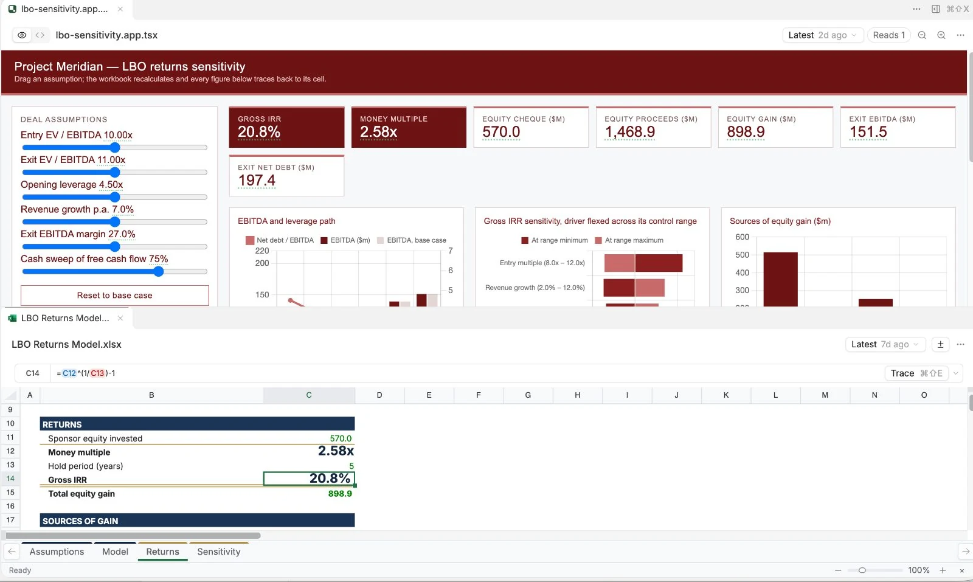973x582 pixels.
Task: Open the Latest 7d ago version dropdown
Action: (x=885, y=344)
